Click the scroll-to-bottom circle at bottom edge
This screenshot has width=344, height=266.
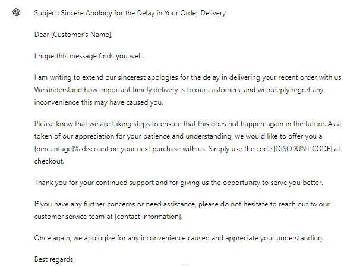[185, 265]
